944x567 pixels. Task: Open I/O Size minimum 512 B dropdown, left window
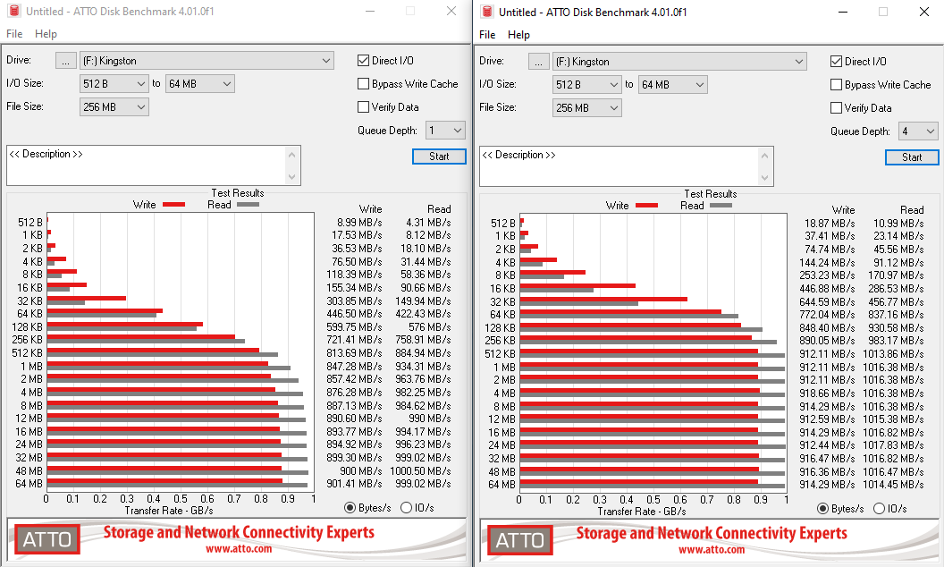point(114,84)
